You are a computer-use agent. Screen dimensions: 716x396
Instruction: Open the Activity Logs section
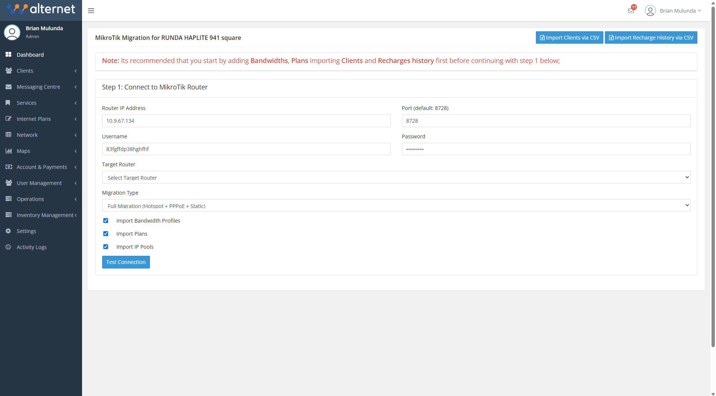point(31,247)
